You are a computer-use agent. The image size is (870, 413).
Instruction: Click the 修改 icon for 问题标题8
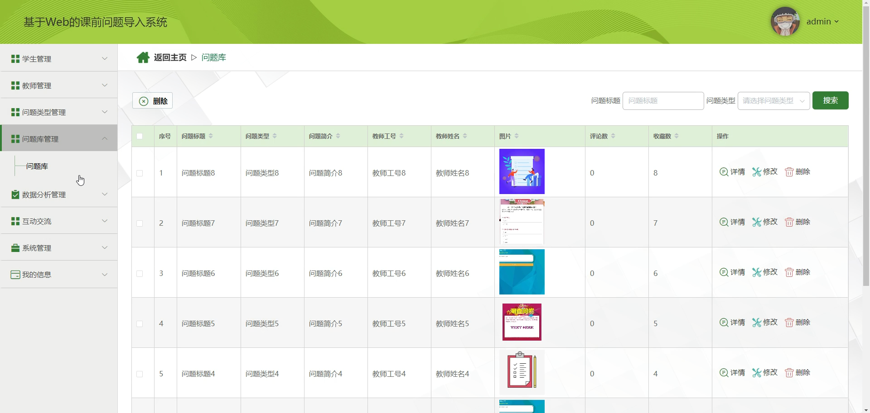point(756,172)
